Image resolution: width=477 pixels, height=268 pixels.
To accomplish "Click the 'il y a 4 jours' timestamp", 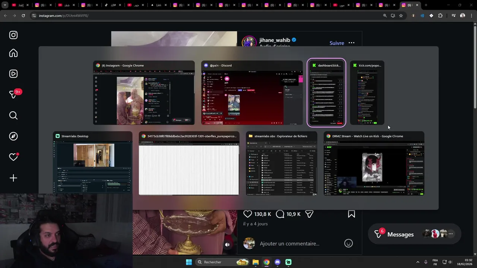I will (255, 224).
